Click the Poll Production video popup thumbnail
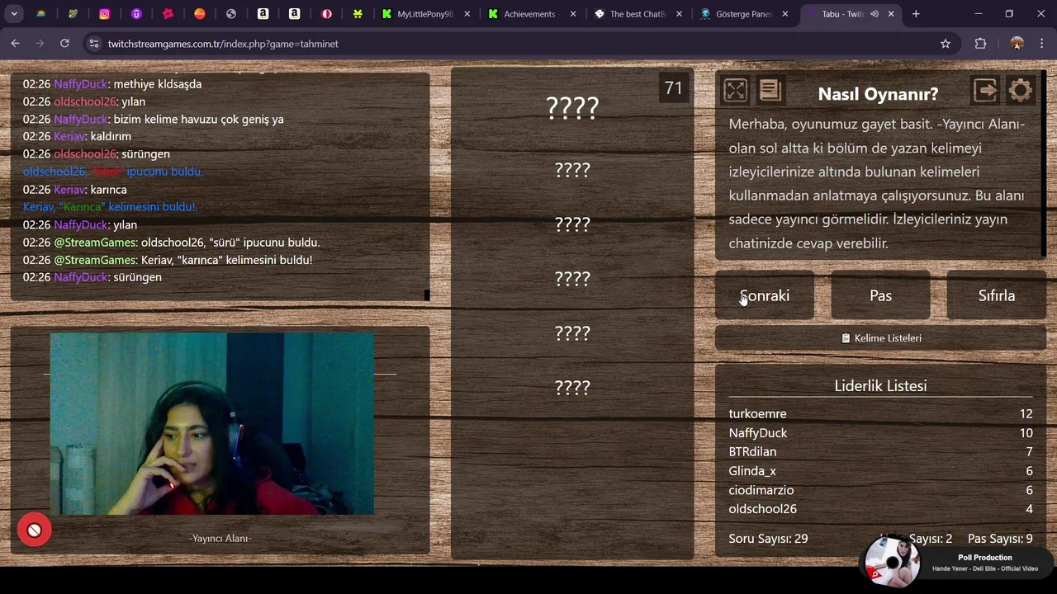Viewport: 1057px width, 594px height. 892,563
